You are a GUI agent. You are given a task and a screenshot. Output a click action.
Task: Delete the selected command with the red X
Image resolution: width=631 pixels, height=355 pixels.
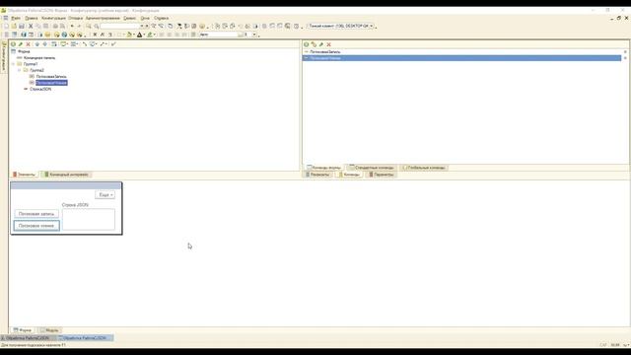pos(328,44)
